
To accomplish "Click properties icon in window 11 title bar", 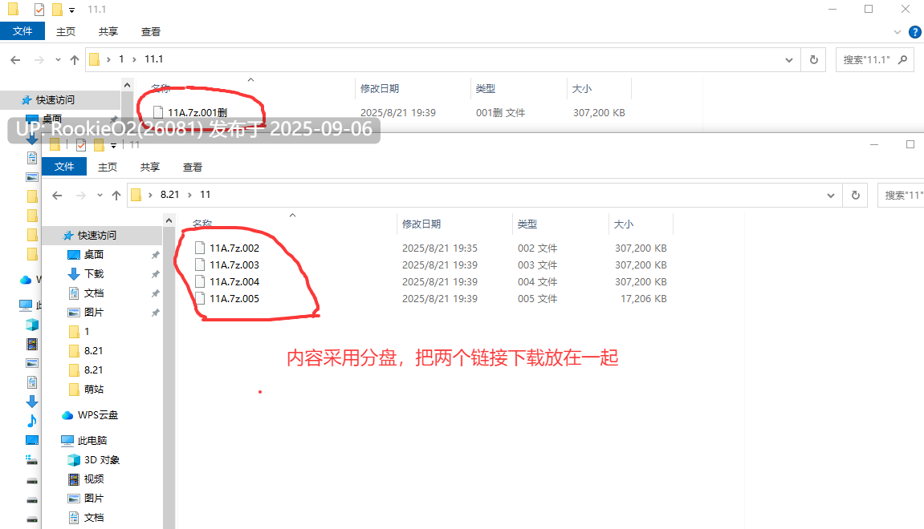I will tap(81, 145).
